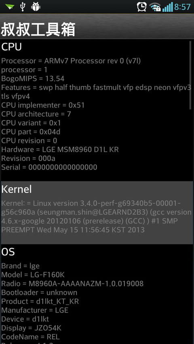Tap the Serial = 0000000000000000 line
This screenshot has width=194, height=344.
coord(49,167)
